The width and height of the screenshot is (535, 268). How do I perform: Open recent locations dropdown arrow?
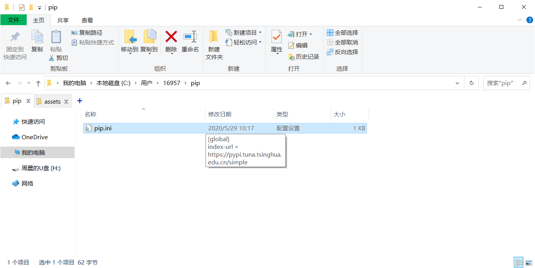[x=29, y=84]
